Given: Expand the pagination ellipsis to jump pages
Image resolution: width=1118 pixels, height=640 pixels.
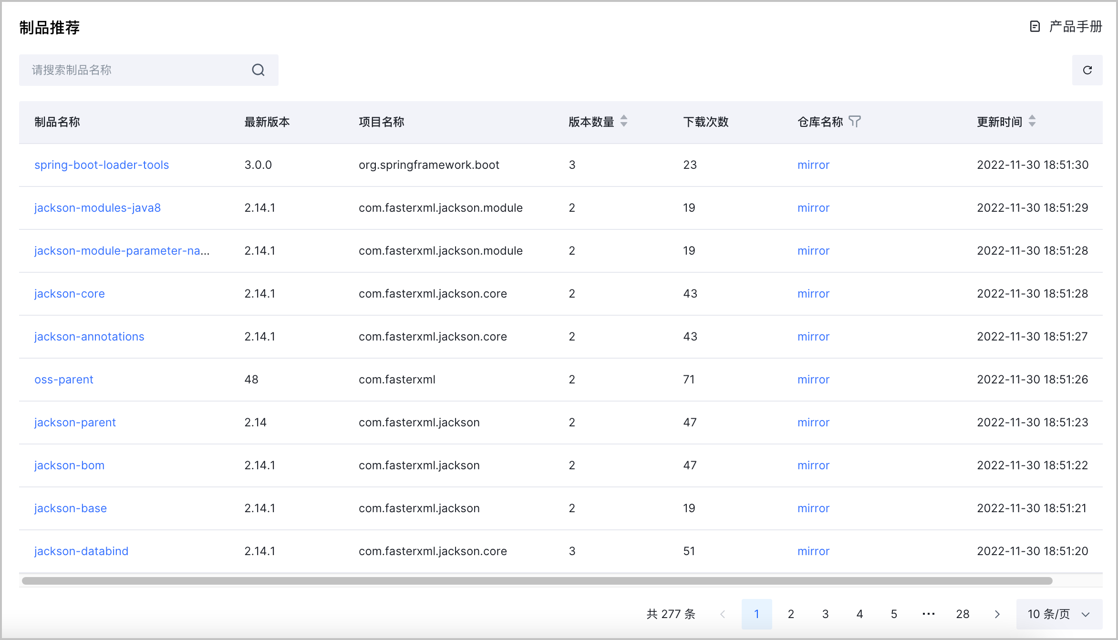Looking at the screenshot, I should point(928,614).
